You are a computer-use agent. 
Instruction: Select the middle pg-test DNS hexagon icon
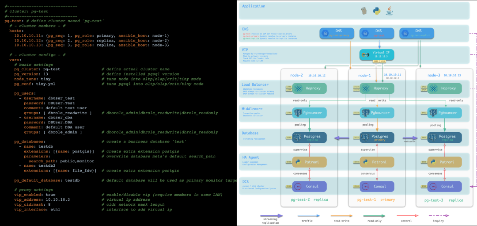click(x=365, y=33)
